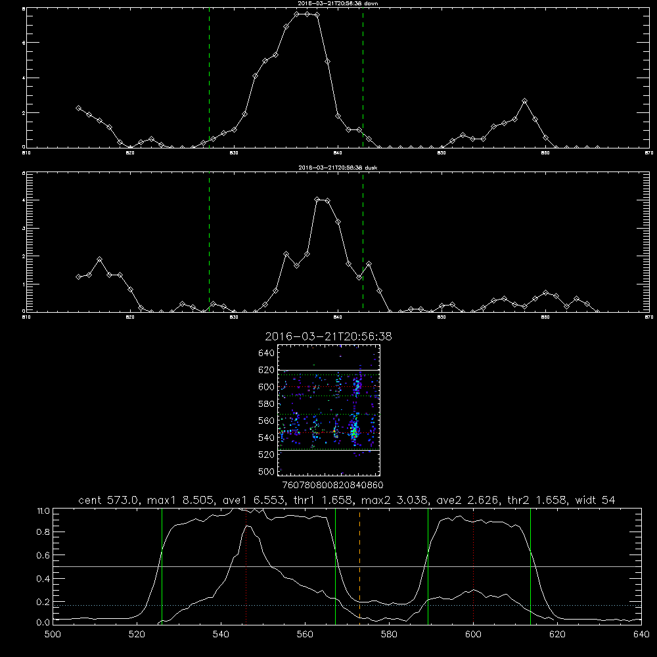The image size is (657, 657).
Task: Select the 'widt 54' value
Action: (595, 500)
